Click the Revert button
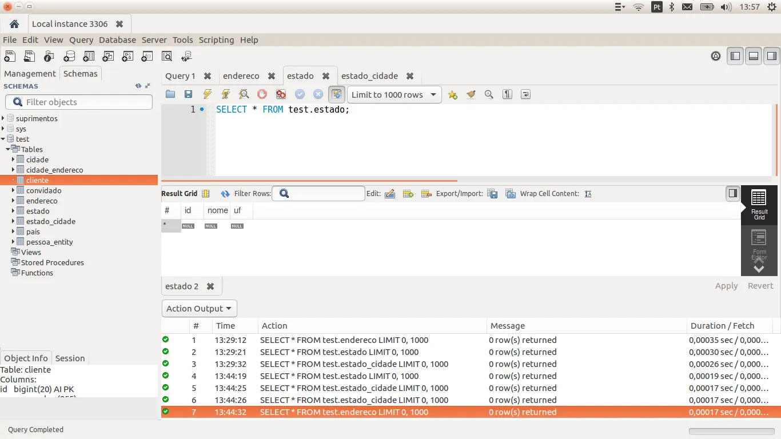 pyautogui.click(x=760, y=286)
